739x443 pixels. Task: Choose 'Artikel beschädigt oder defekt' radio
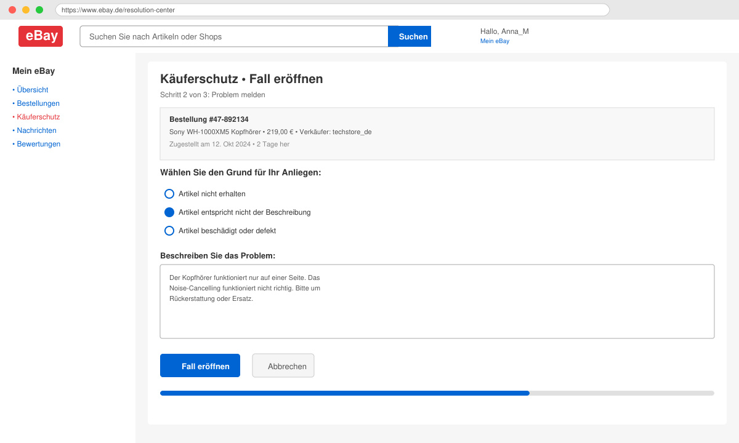point(169,231)
